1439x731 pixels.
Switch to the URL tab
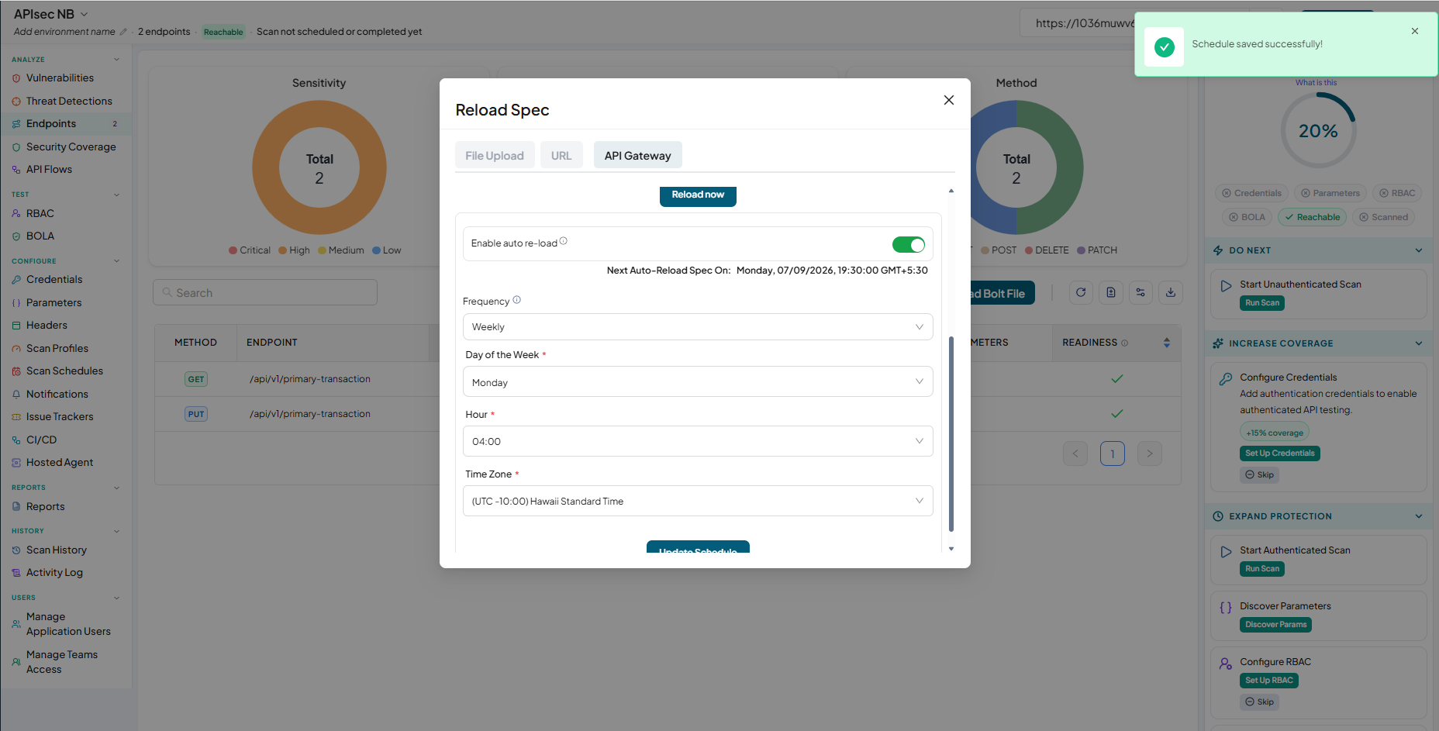561,156
